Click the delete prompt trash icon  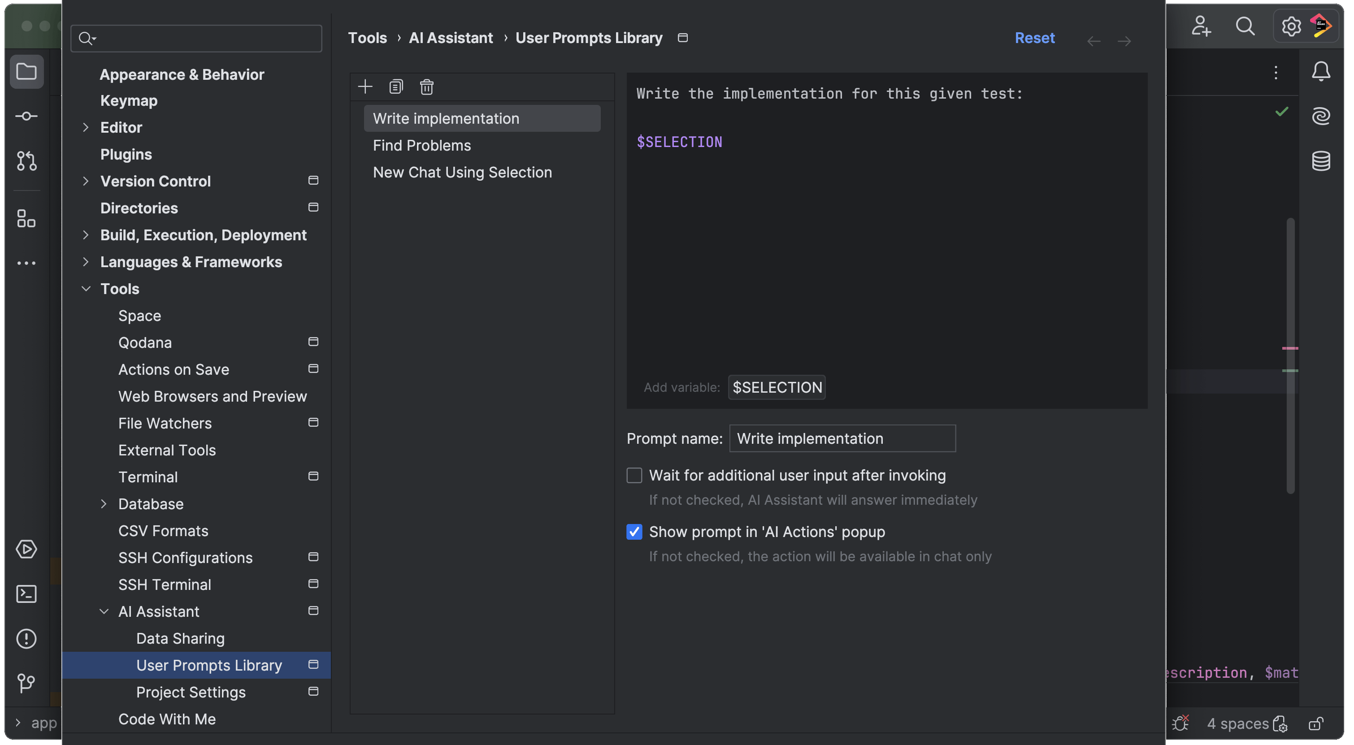pyautogui.click(x=426, y=87)
